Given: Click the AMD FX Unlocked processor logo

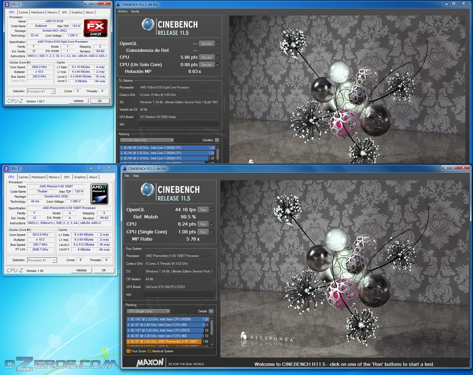Looking at the screenshot, I should point(96,28).
